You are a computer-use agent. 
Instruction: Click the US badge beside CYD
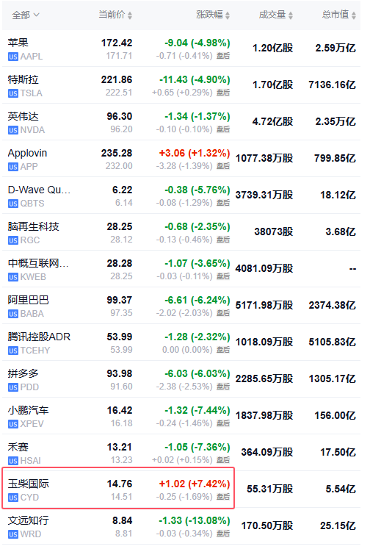(13, 498)
